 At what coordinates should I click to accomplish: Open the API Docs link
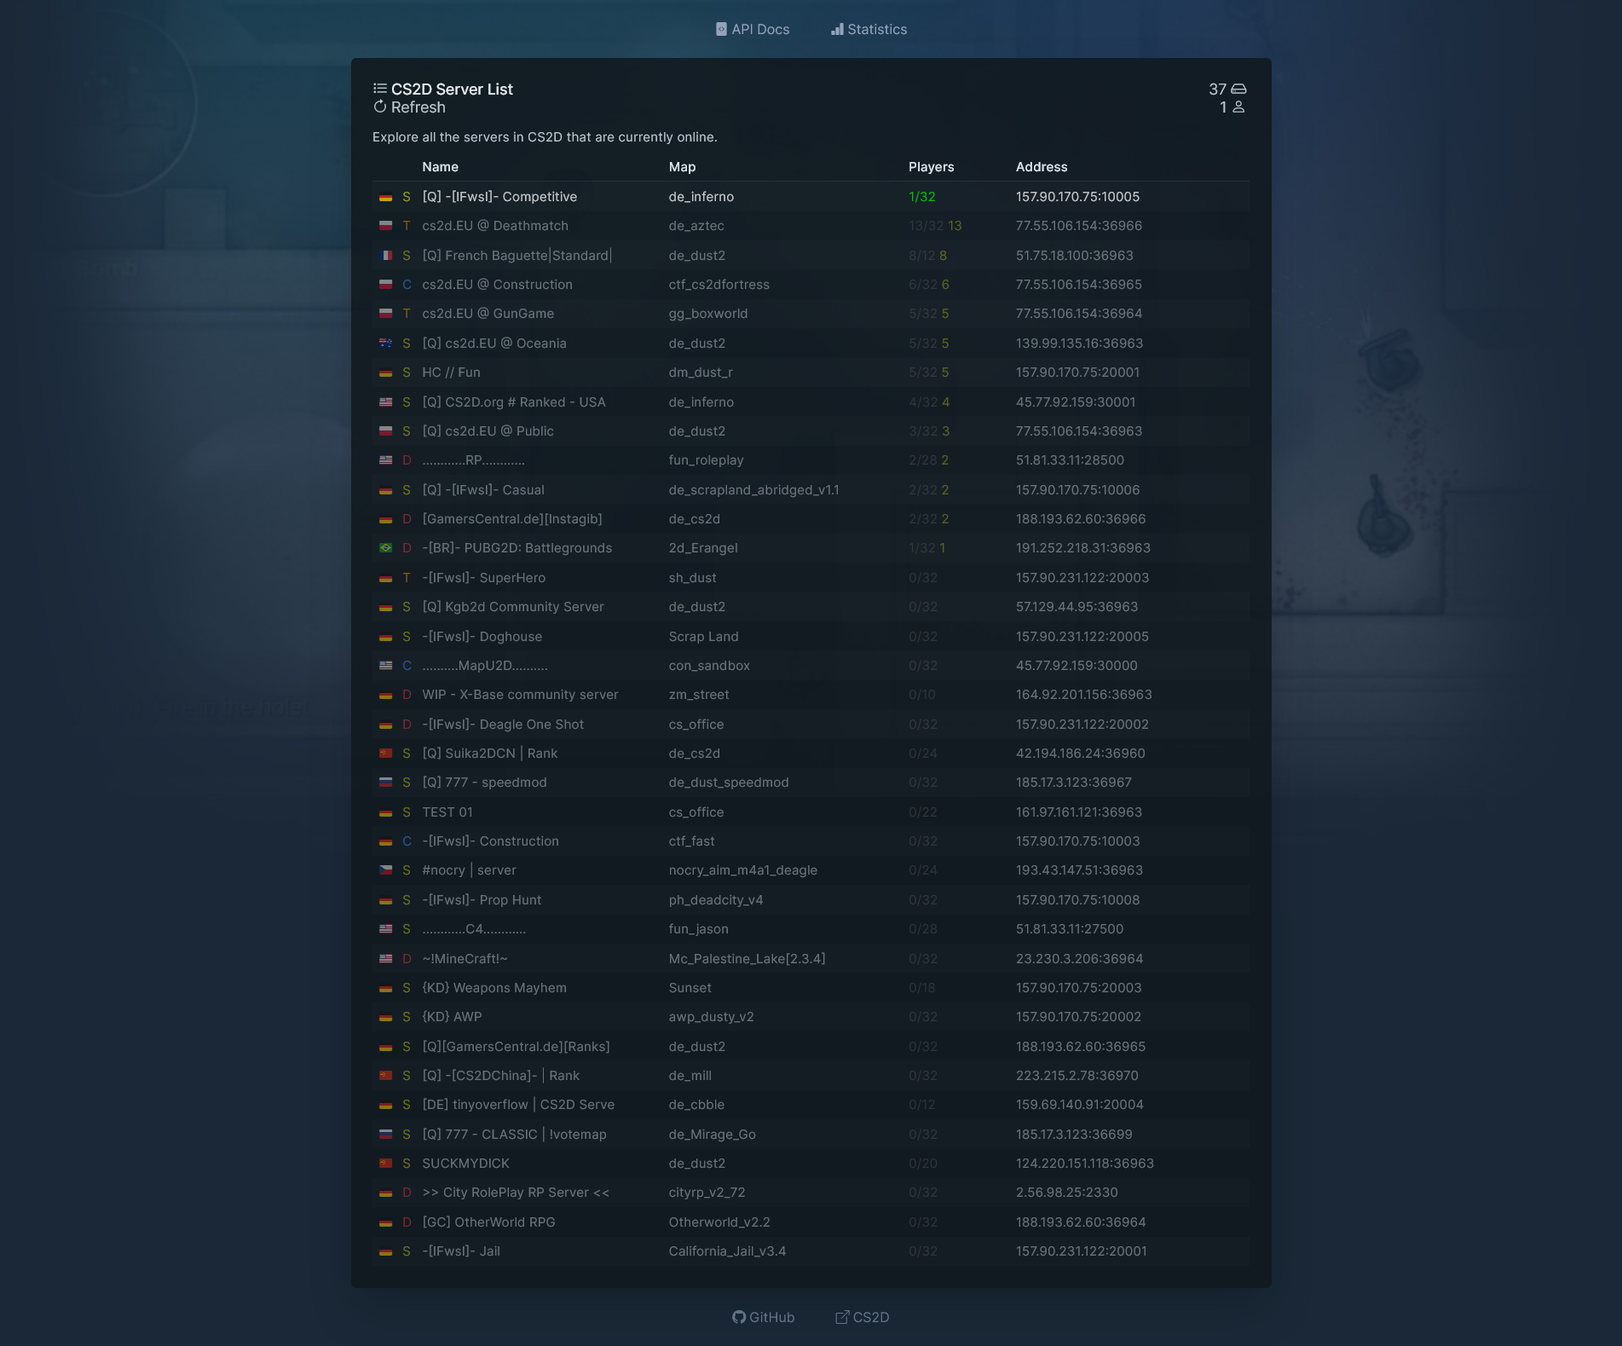point(753,29)
